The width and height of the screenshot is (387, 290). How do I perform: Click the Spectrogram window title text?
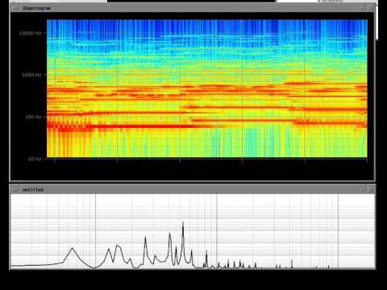point(37,8)
